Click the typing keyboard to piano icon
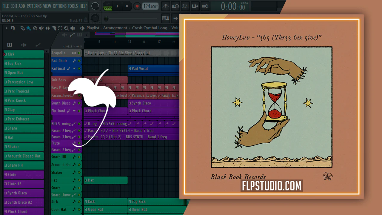This screenshot has height=215, width=382. [x=166, y=18]
